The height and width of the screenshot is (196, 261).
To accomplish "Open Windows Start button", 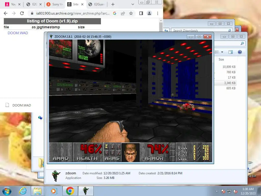I will pyautogui.click(x=7, y=191).
